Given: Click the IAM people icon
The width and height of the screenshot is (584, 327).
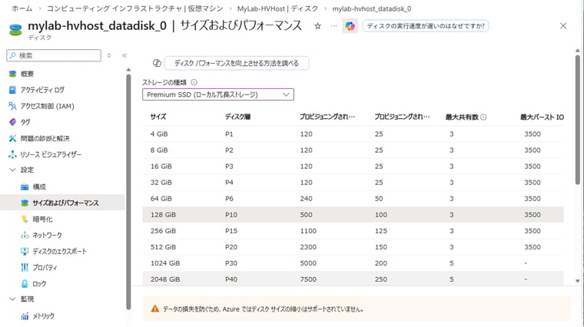Looking at the screenshot, I should (x=12, y=106).
